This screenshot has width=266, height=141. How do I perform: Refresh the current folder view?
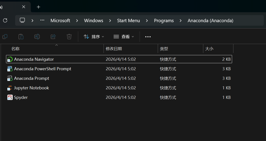[5, 20]
